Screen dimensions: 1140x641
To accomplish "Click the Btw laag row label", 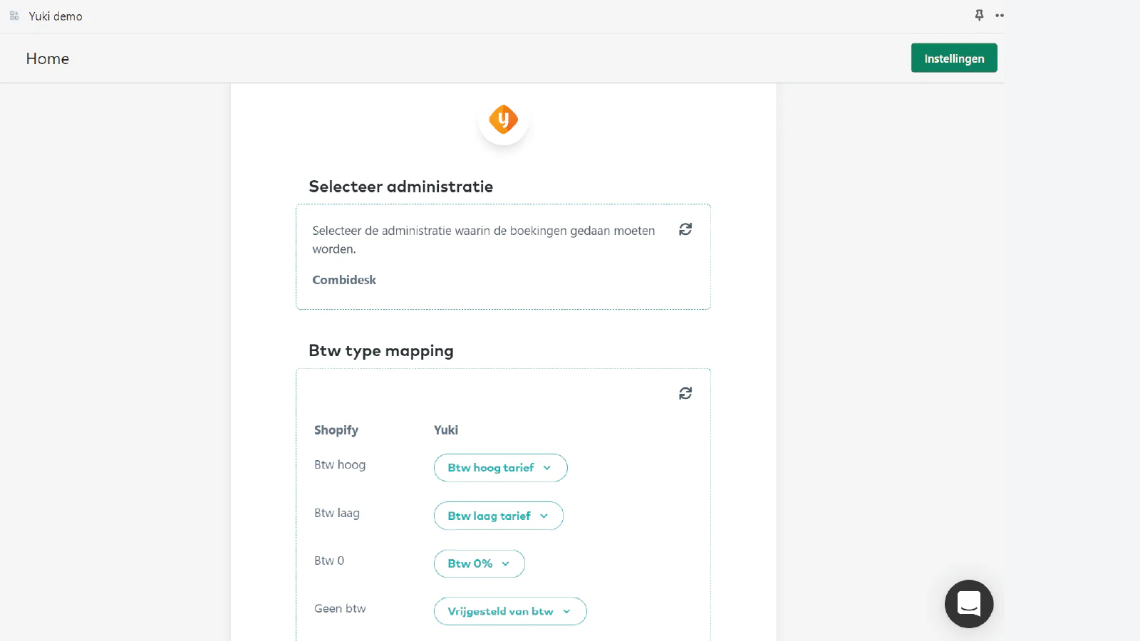I will (337, 514).
